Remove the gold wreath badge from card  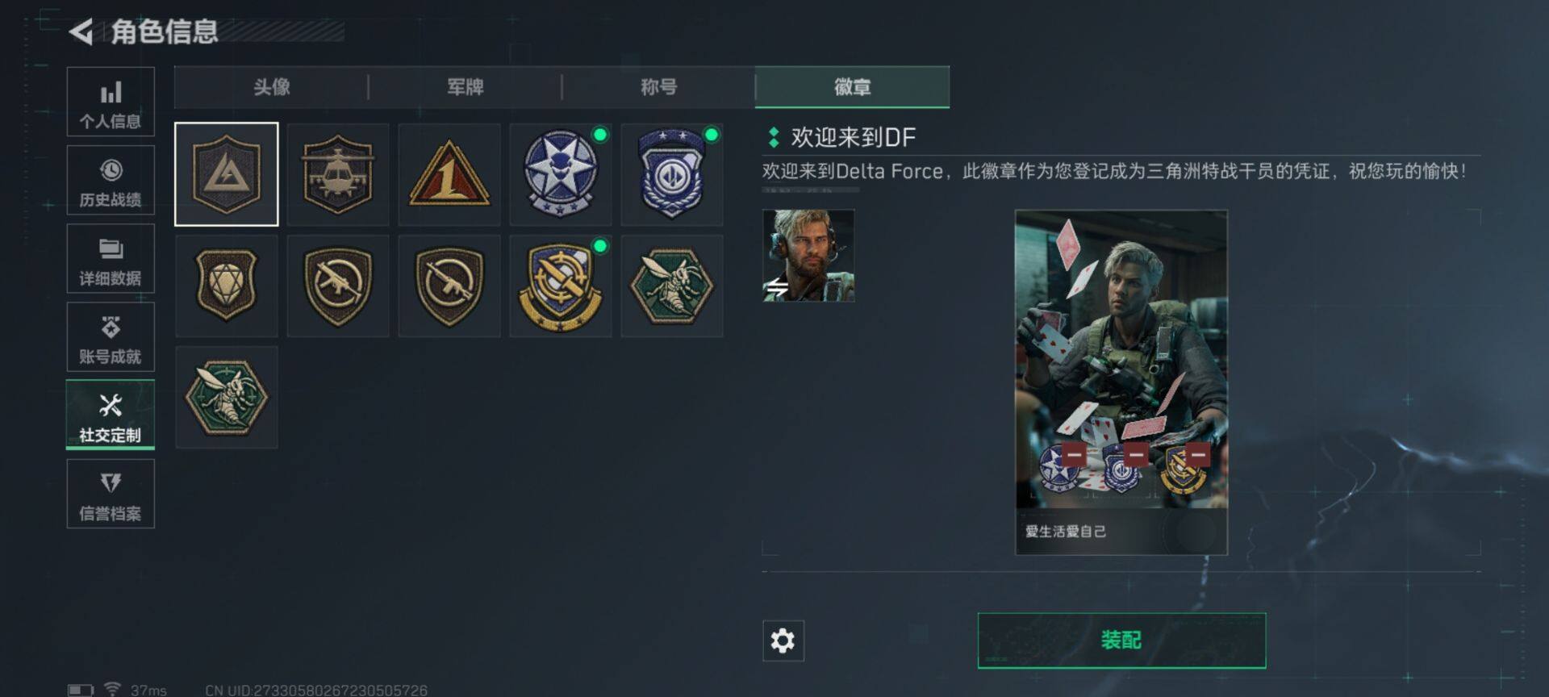(1198, 453)
